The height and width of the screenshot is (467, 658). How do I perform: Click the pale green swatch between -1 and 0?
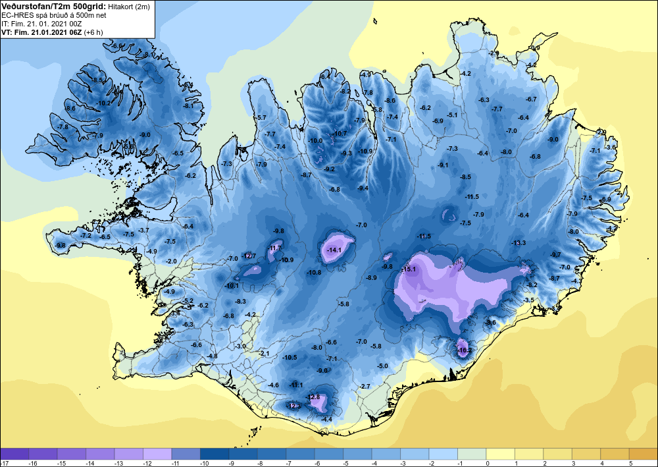(471, 454)
